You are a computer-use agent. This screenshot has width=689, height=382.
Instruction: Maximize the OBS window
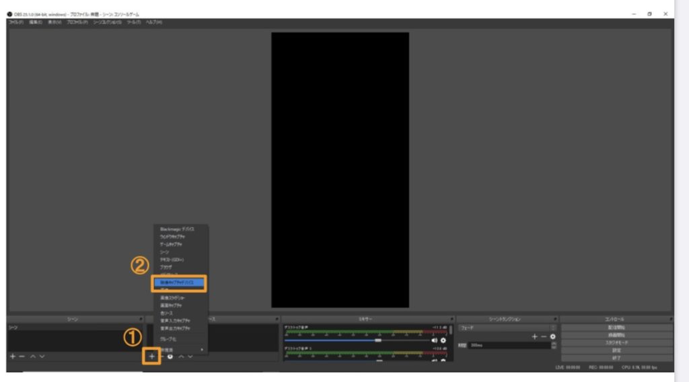[649, 14]
